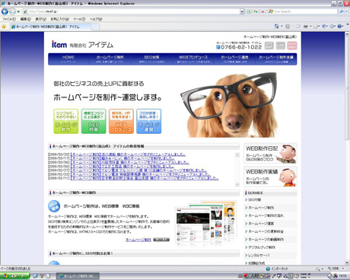
Task: Open the SEO対策 navigation item
Action: coord(151,59)
